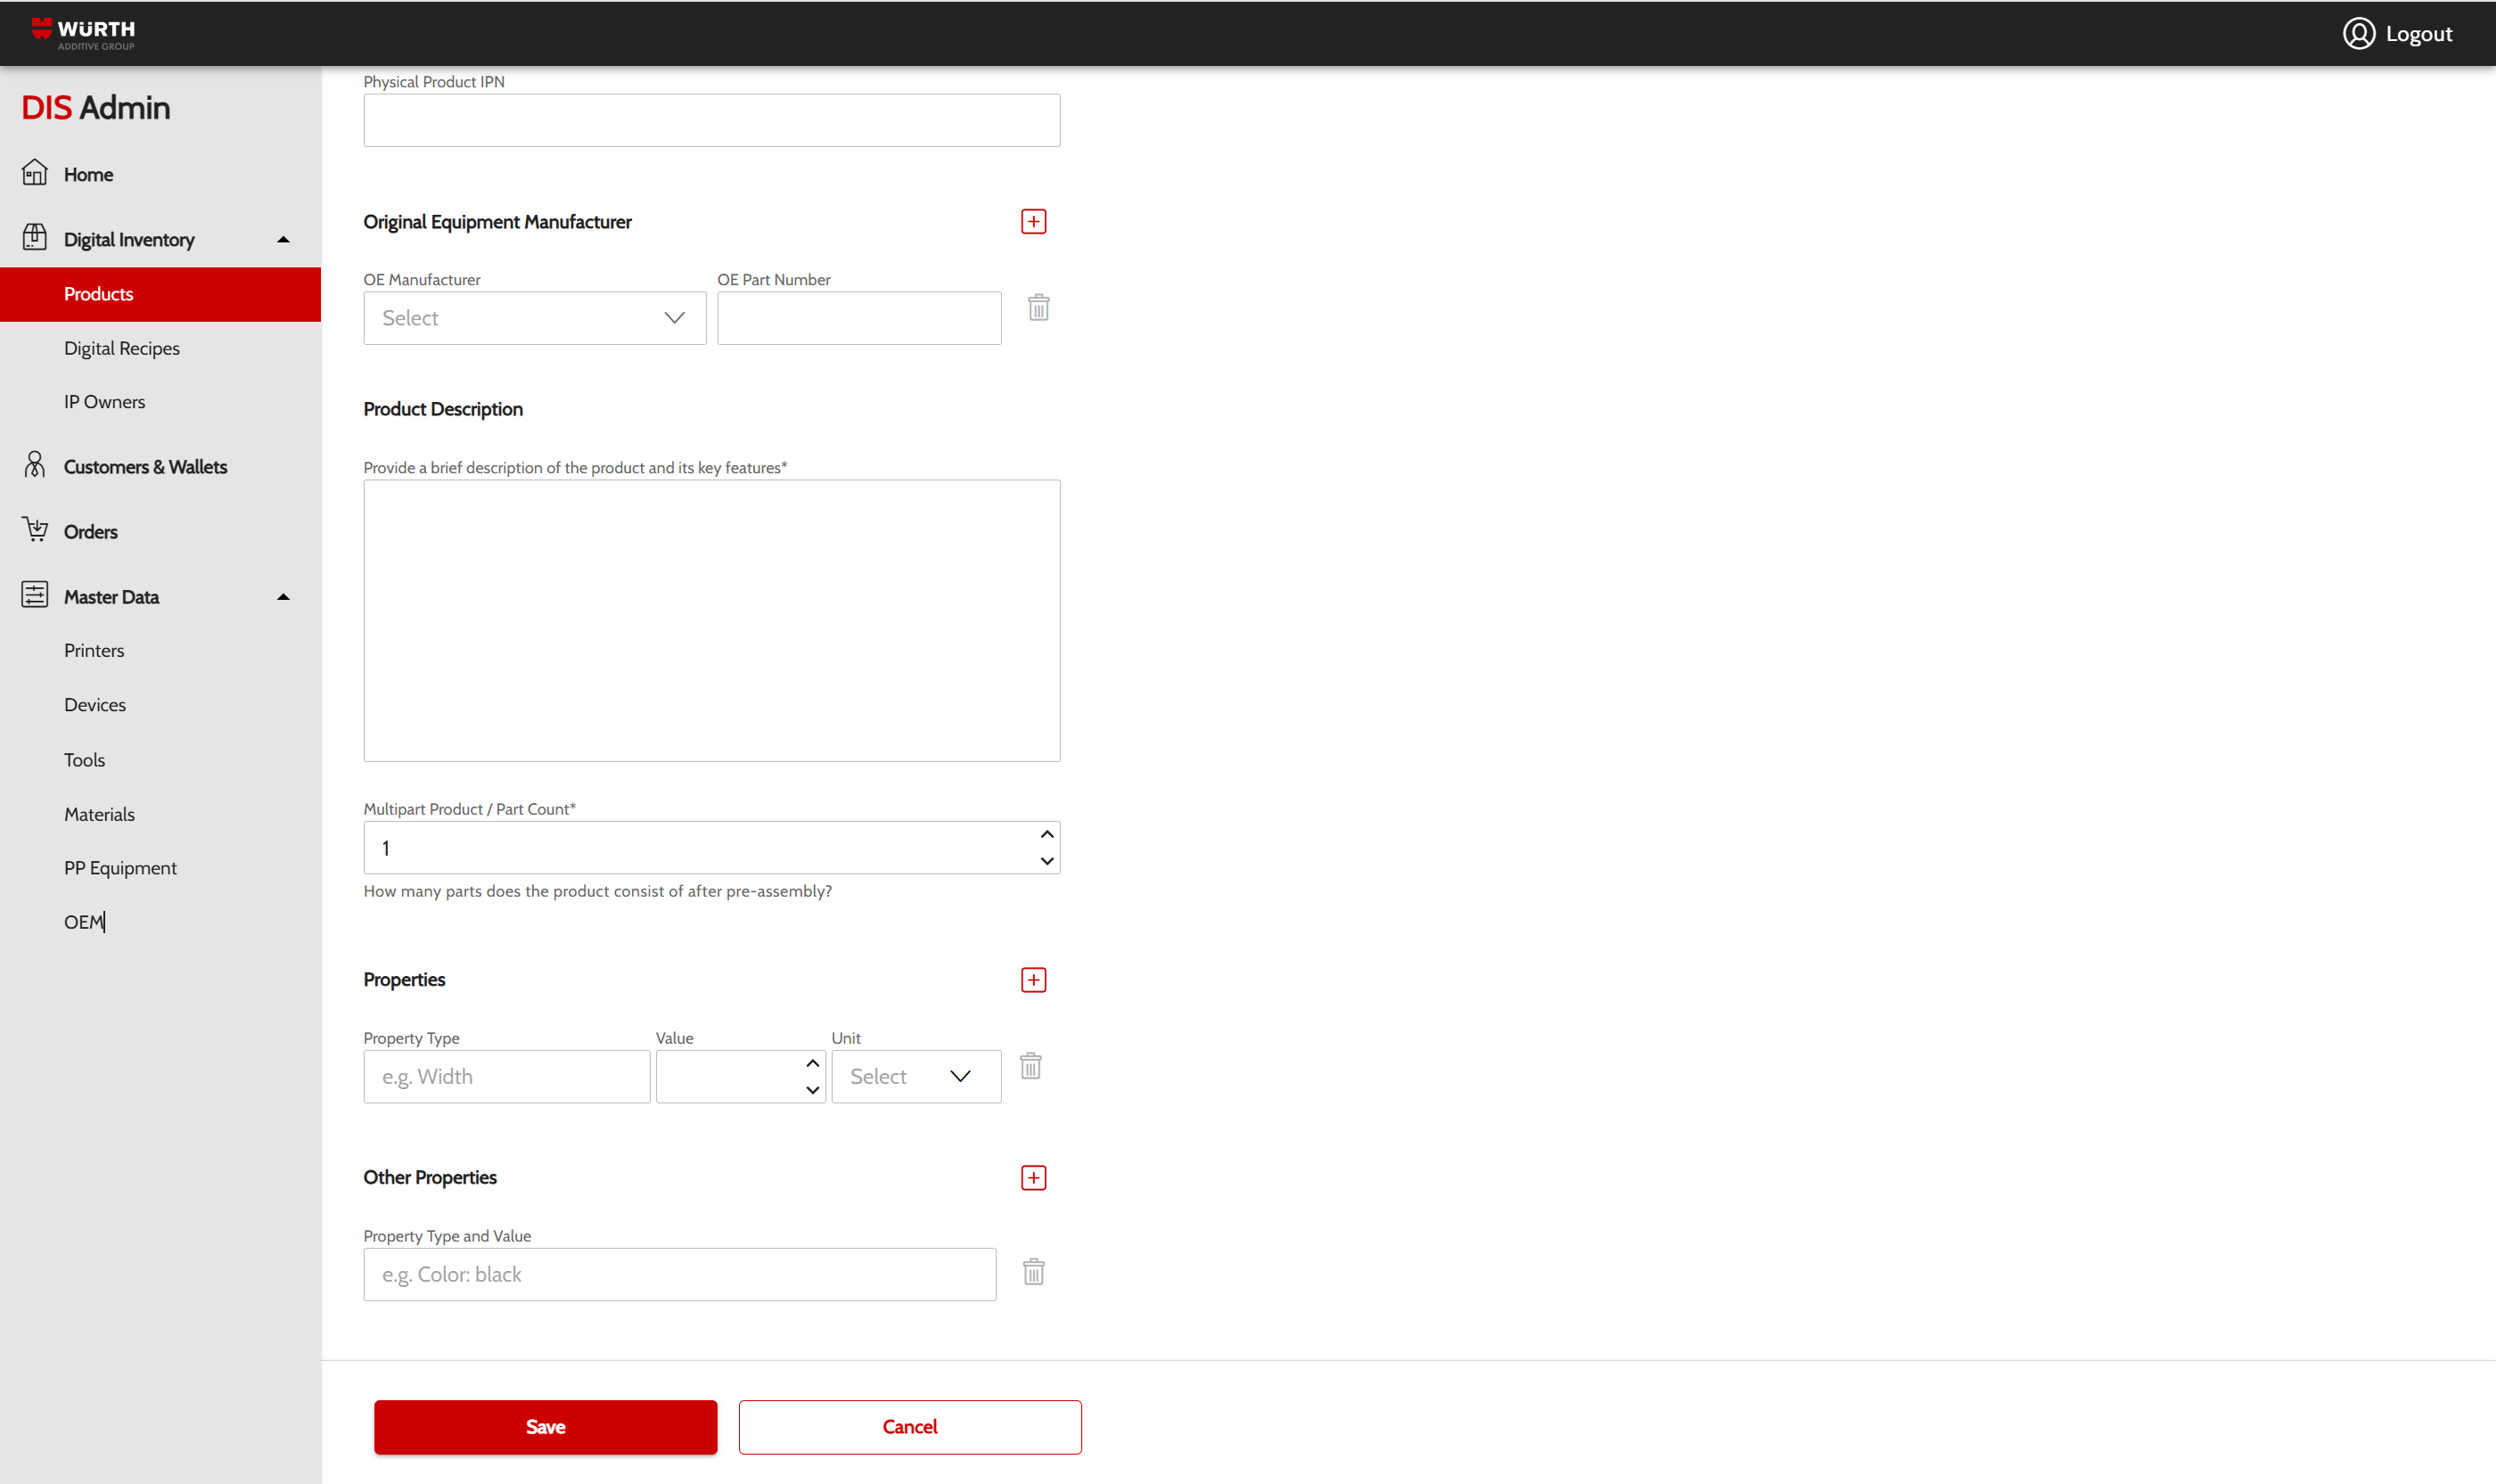Add a new Properties row
This screenshot has width=2496, height=1484.
[1033, 980]
